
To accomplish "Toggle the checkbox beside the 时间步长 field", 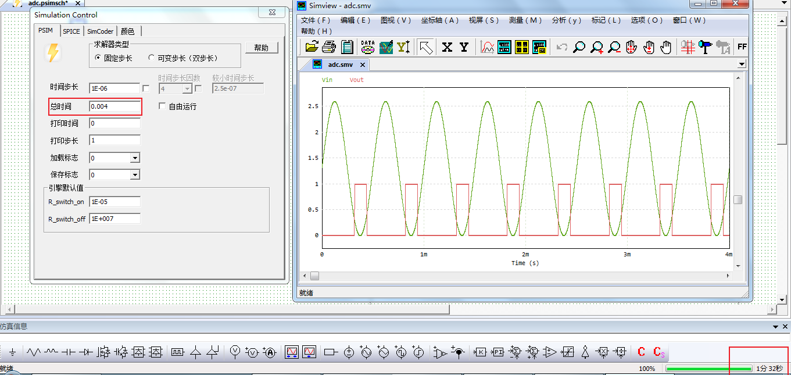I will (146, 88).
